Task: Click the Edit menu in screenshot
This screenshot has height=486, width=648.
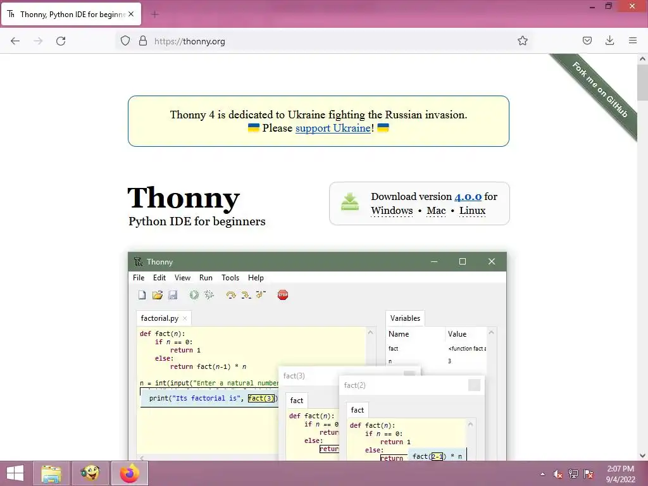Action: [x=159, y=278]
